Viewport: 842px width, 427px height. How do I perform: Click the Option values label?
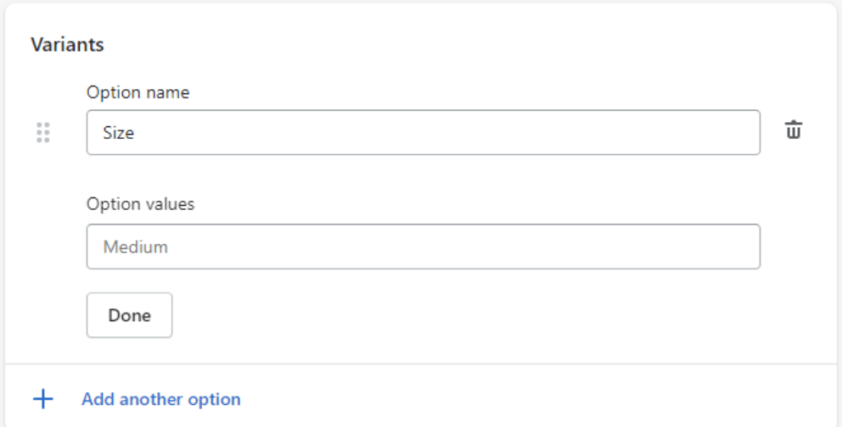pyautogui.click(x=141, y=203)
